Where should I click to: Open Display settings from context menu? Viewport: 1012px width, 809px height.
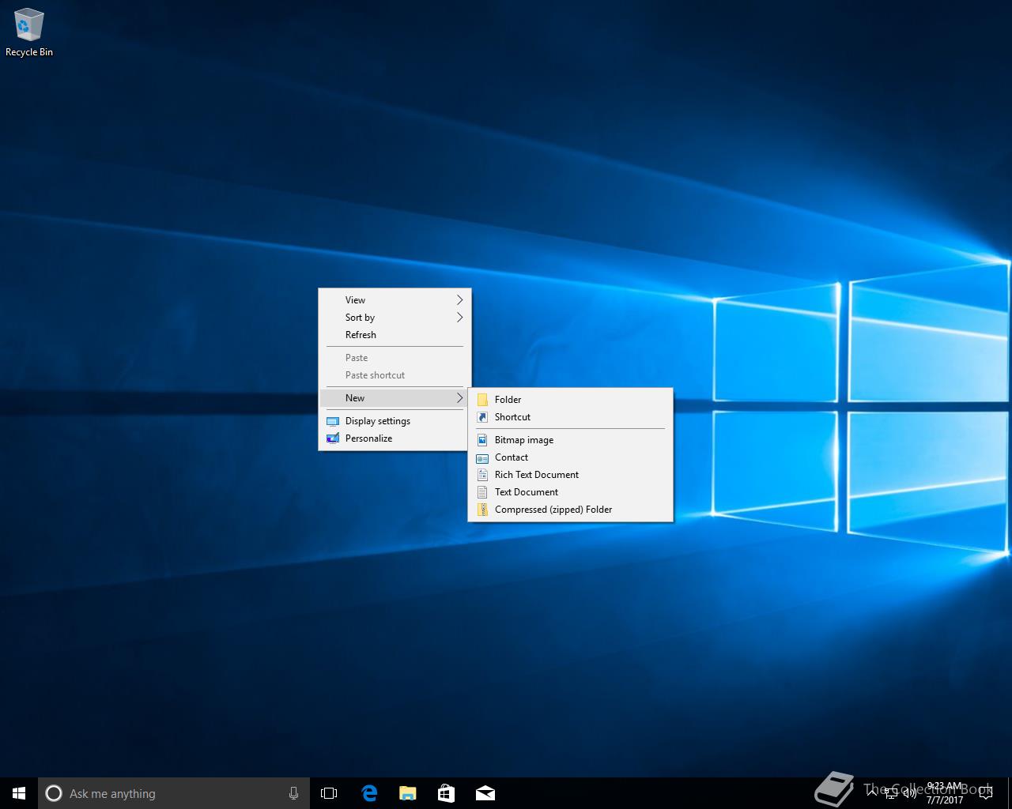click(x=395, y=421)
